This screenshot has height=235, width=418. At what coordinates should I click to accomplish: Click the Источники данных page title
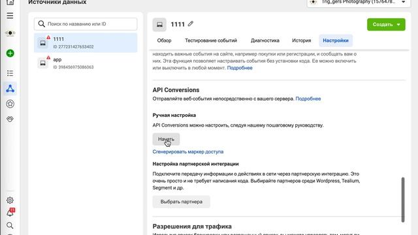57,2
